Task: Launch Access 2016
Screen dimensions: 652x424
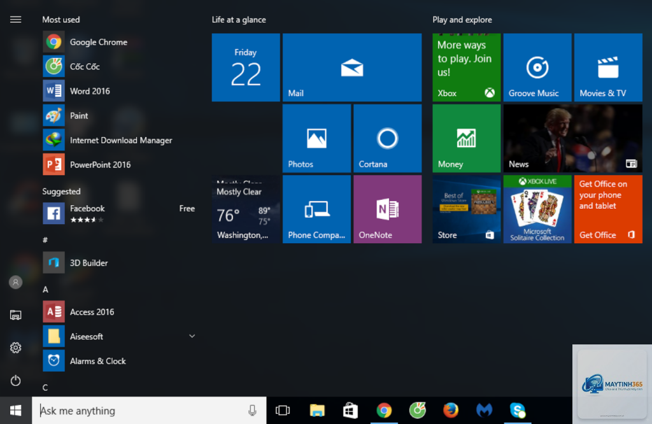Action: [118, 312]
